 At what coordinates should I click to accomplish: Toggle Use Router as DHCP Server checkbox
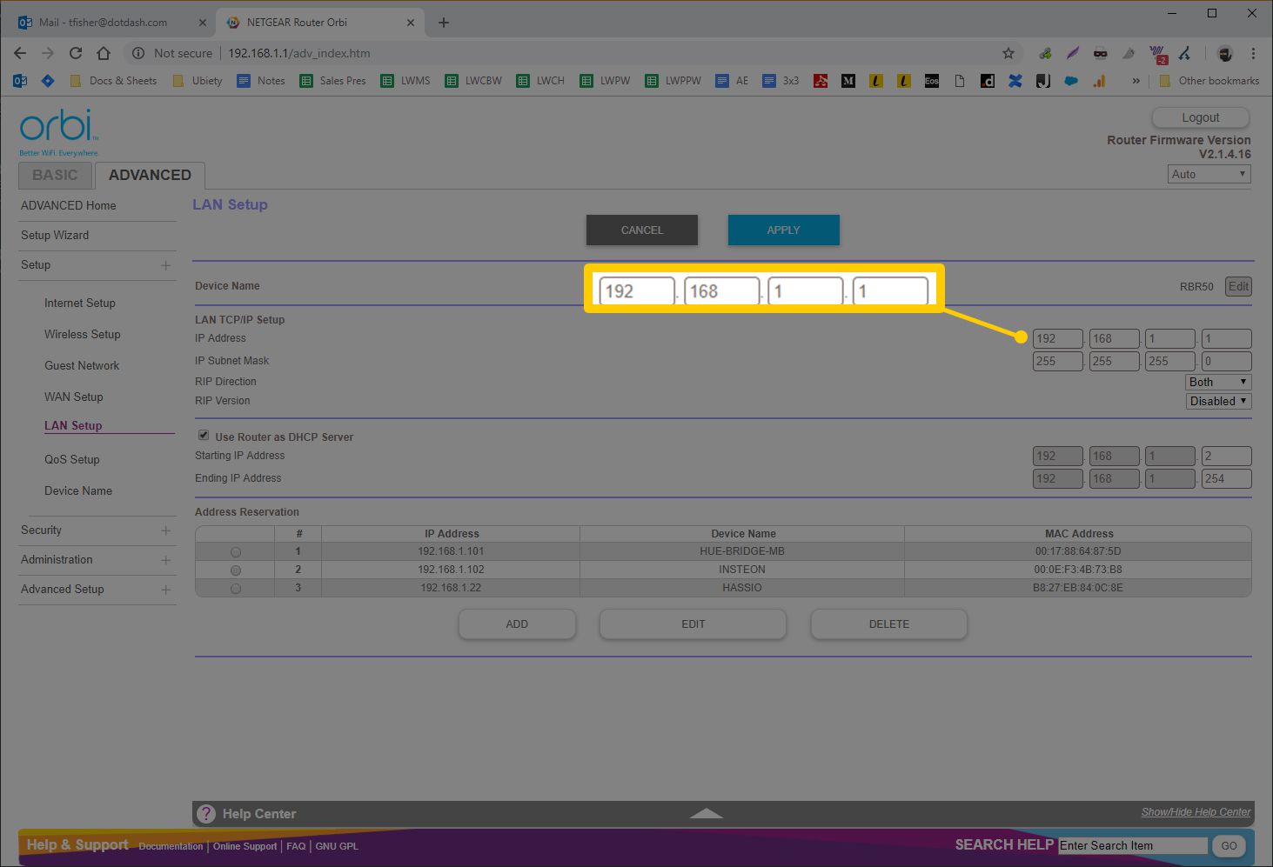204,436
